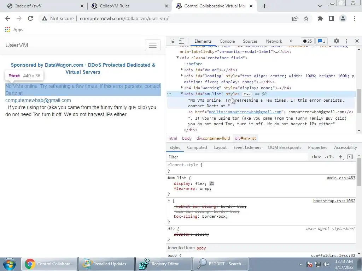Open the REGDEIT Search taskbar window
This screenshot has width=362, height=271.
pos(221,264)
